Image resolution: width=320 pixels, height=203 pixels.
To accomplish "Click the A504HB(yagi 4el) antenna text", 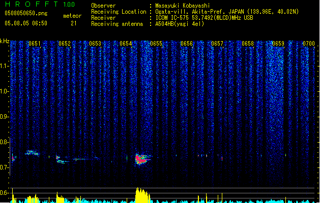I will pyautogui.click(x=180, y=24).
